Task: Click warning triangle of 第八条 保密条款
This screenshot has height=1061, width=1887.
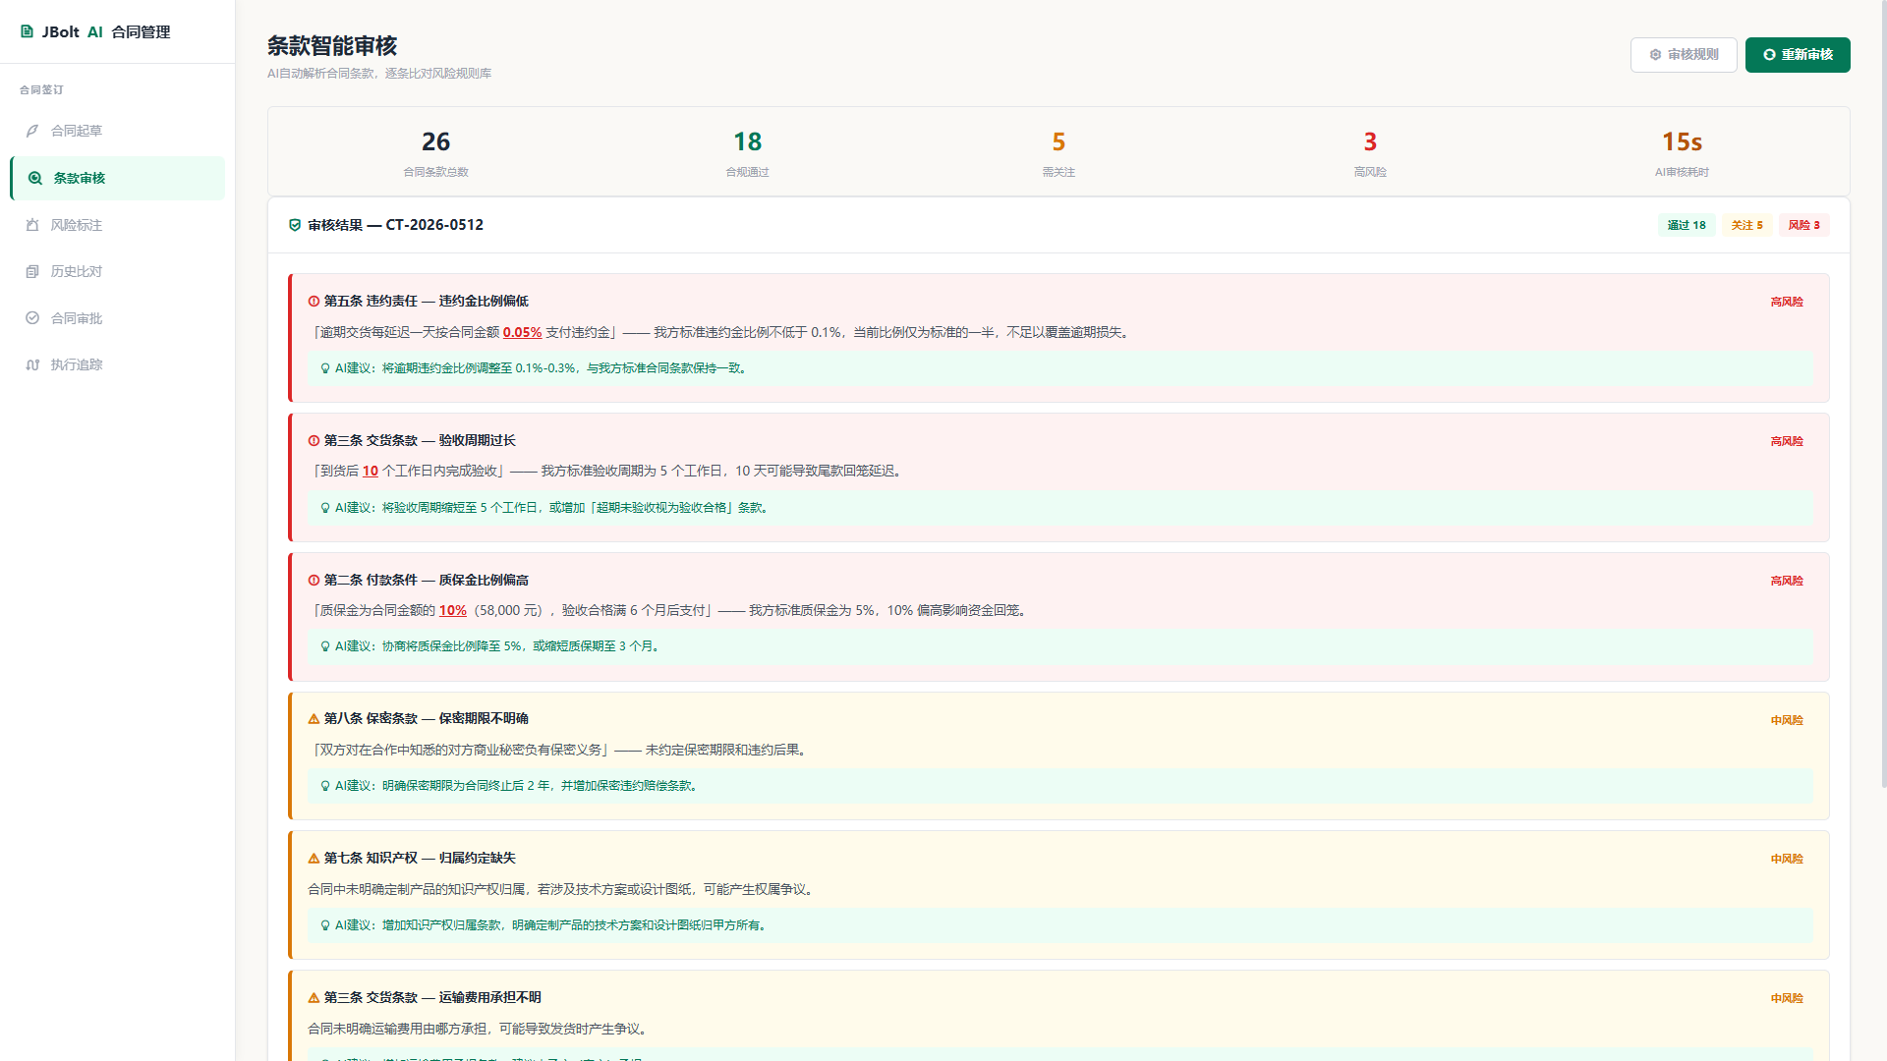Action: coord(314,719)
